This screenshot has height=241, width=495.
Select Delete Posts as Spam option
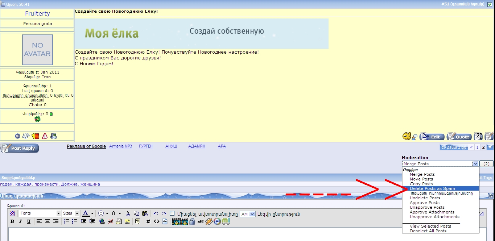(x=432, y=188)
